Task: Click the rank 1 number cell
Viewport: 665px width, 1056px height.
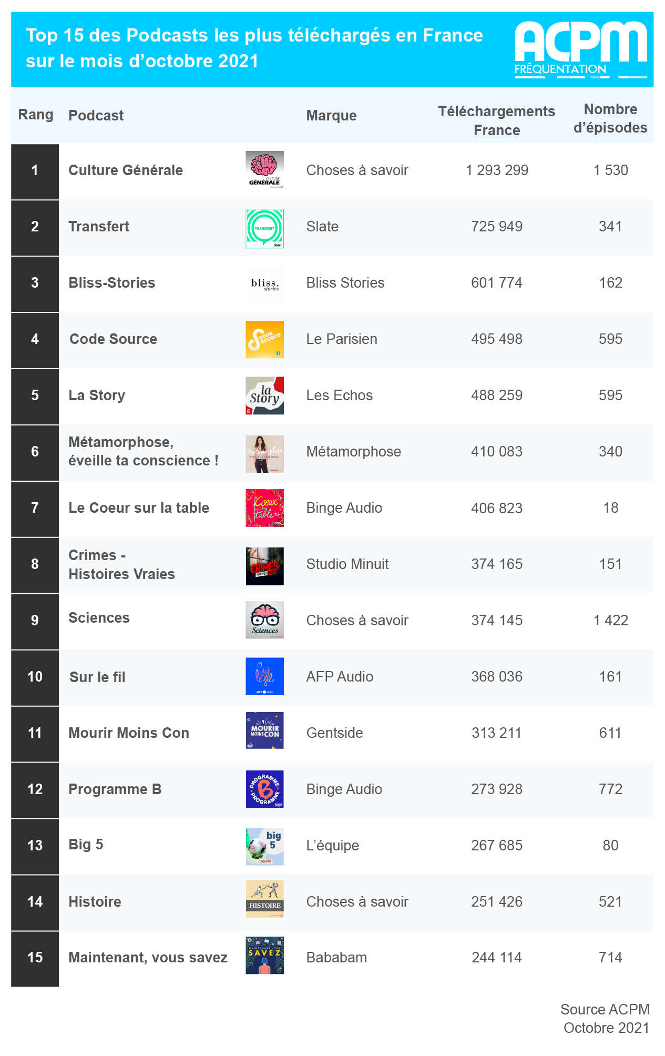Action: [x=35, y=170]
